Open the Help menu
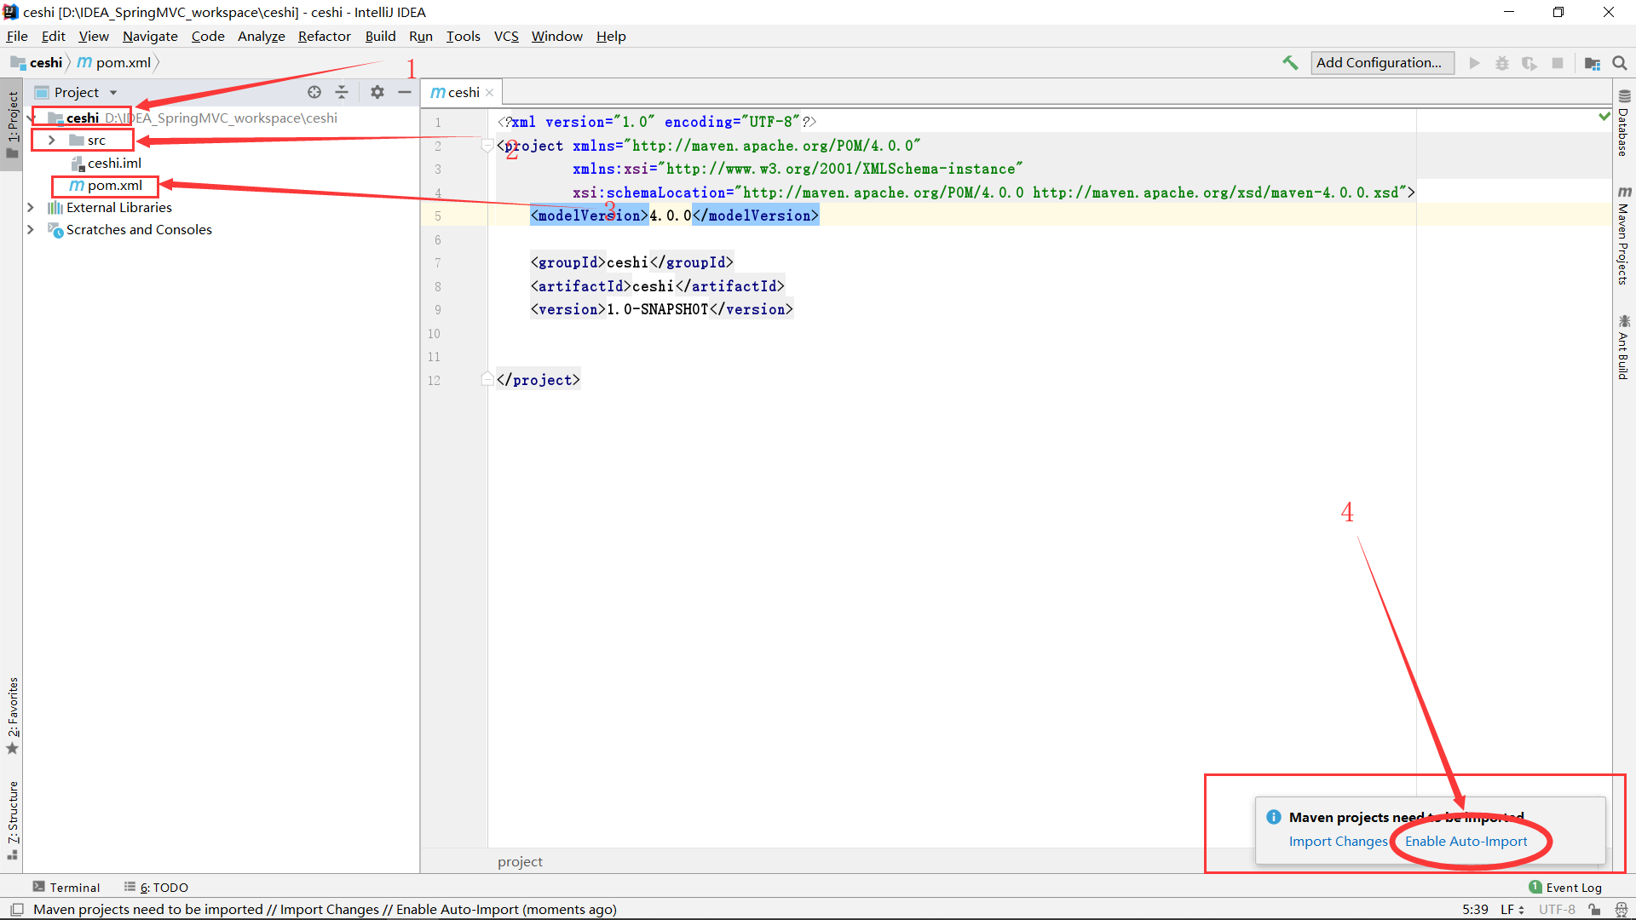 (x=611, y=36)
